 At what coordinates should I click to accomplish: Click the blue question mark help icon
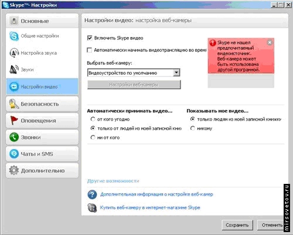click(x=92, y=194)
